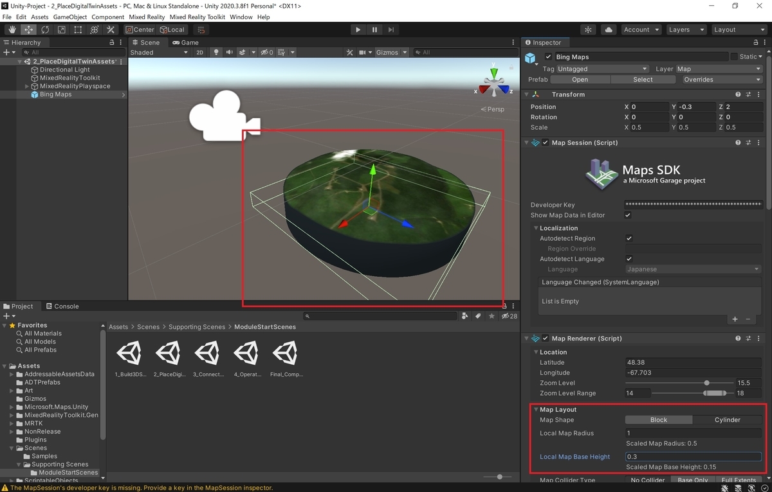Toggle Bing Maps object active checkbox
Viewport: 772px width, 492px height.
pyautogui.click(x=549, y=57)
